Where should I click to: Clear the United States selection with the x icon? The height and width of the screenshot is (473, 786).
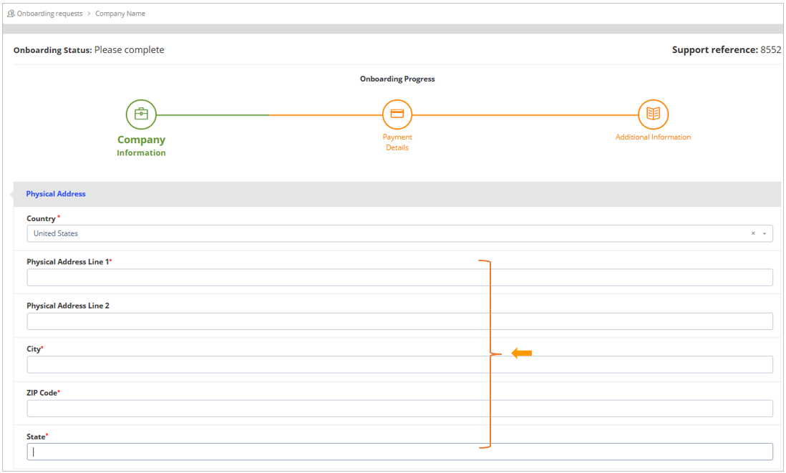(752, 233)
